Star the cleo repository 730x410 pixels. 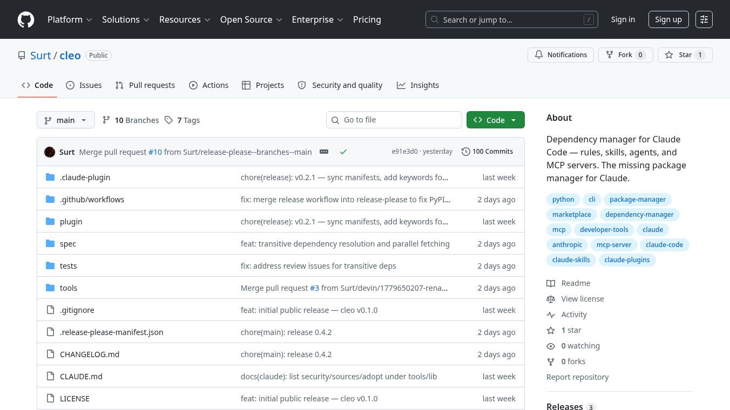(x=685, y=55)
